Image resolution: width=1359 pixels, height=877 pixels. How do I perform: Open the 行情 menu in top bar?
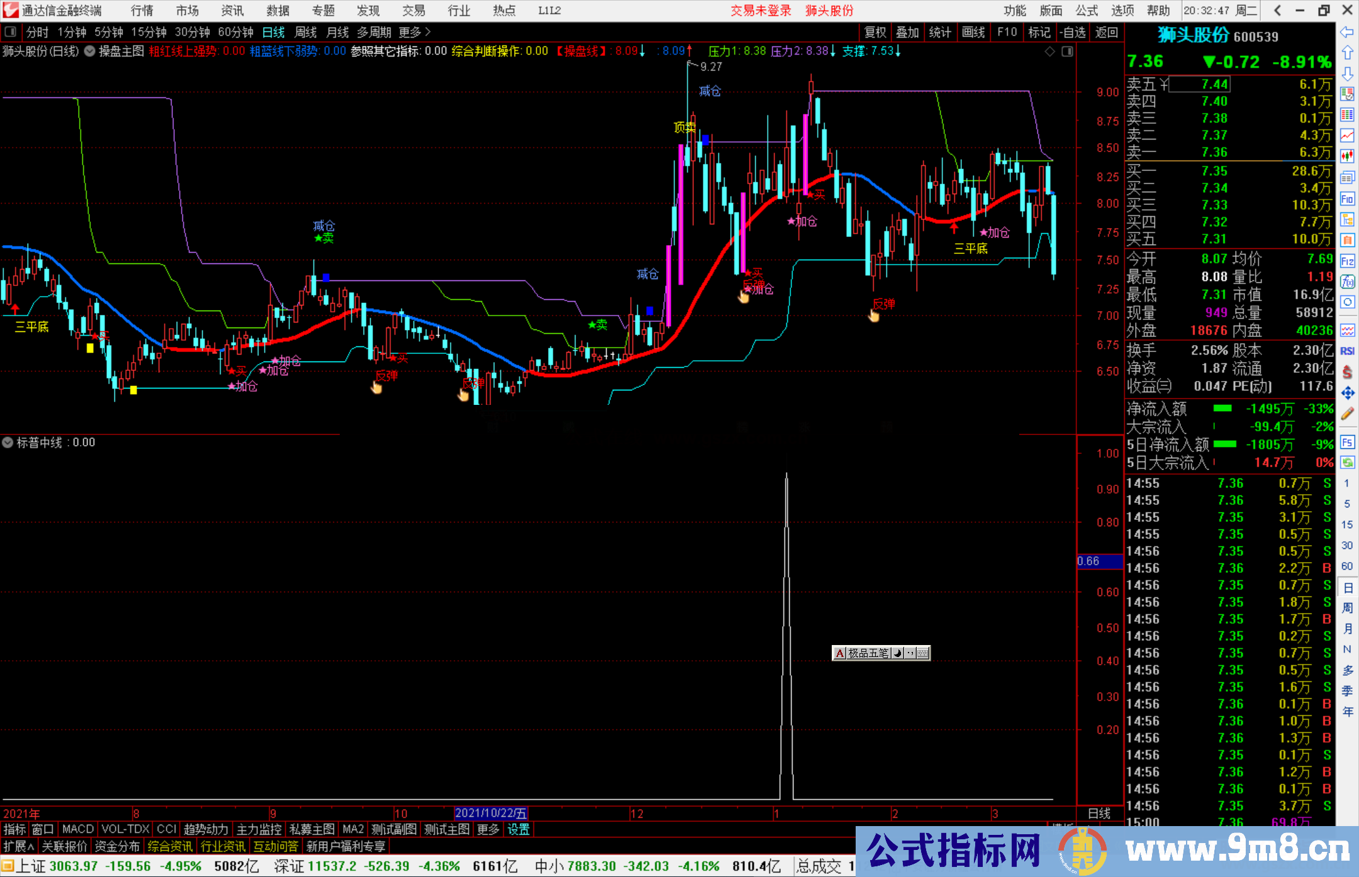[x=142, y=11]
